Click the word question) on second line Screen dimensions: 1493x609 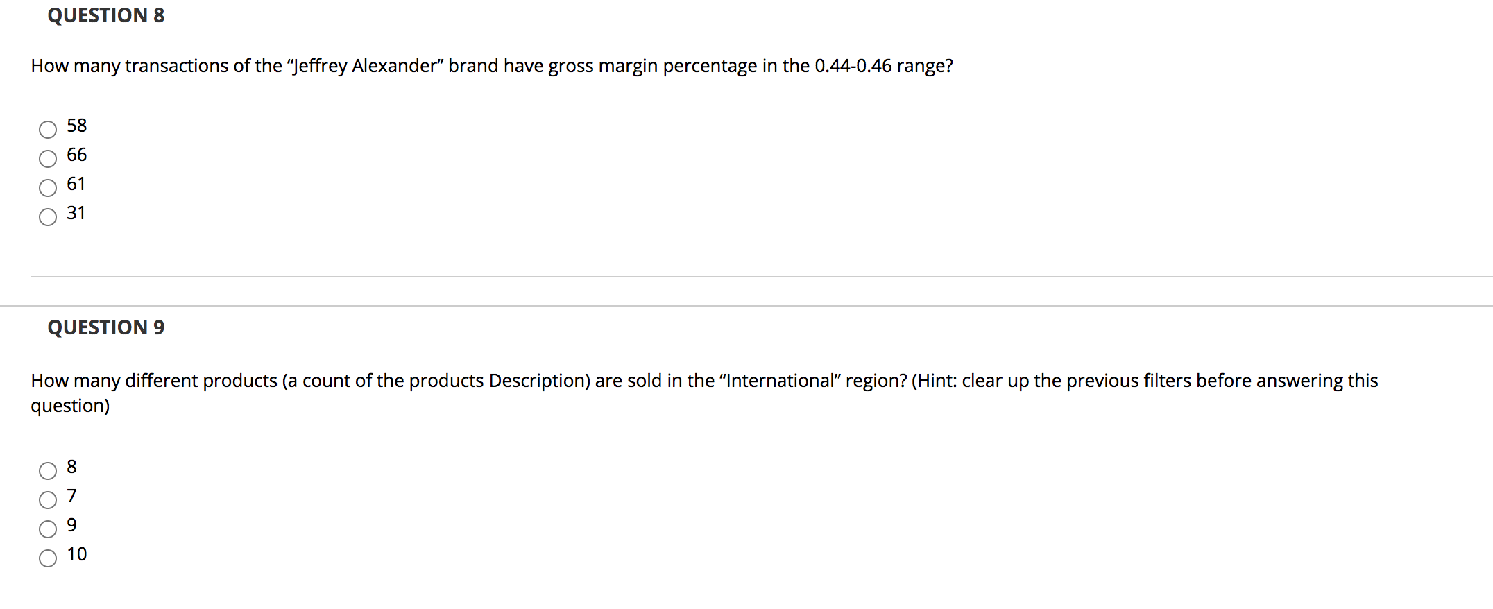(70, 406)
